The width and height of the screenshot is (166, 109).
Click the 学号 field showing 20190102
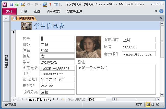[57, 62]
